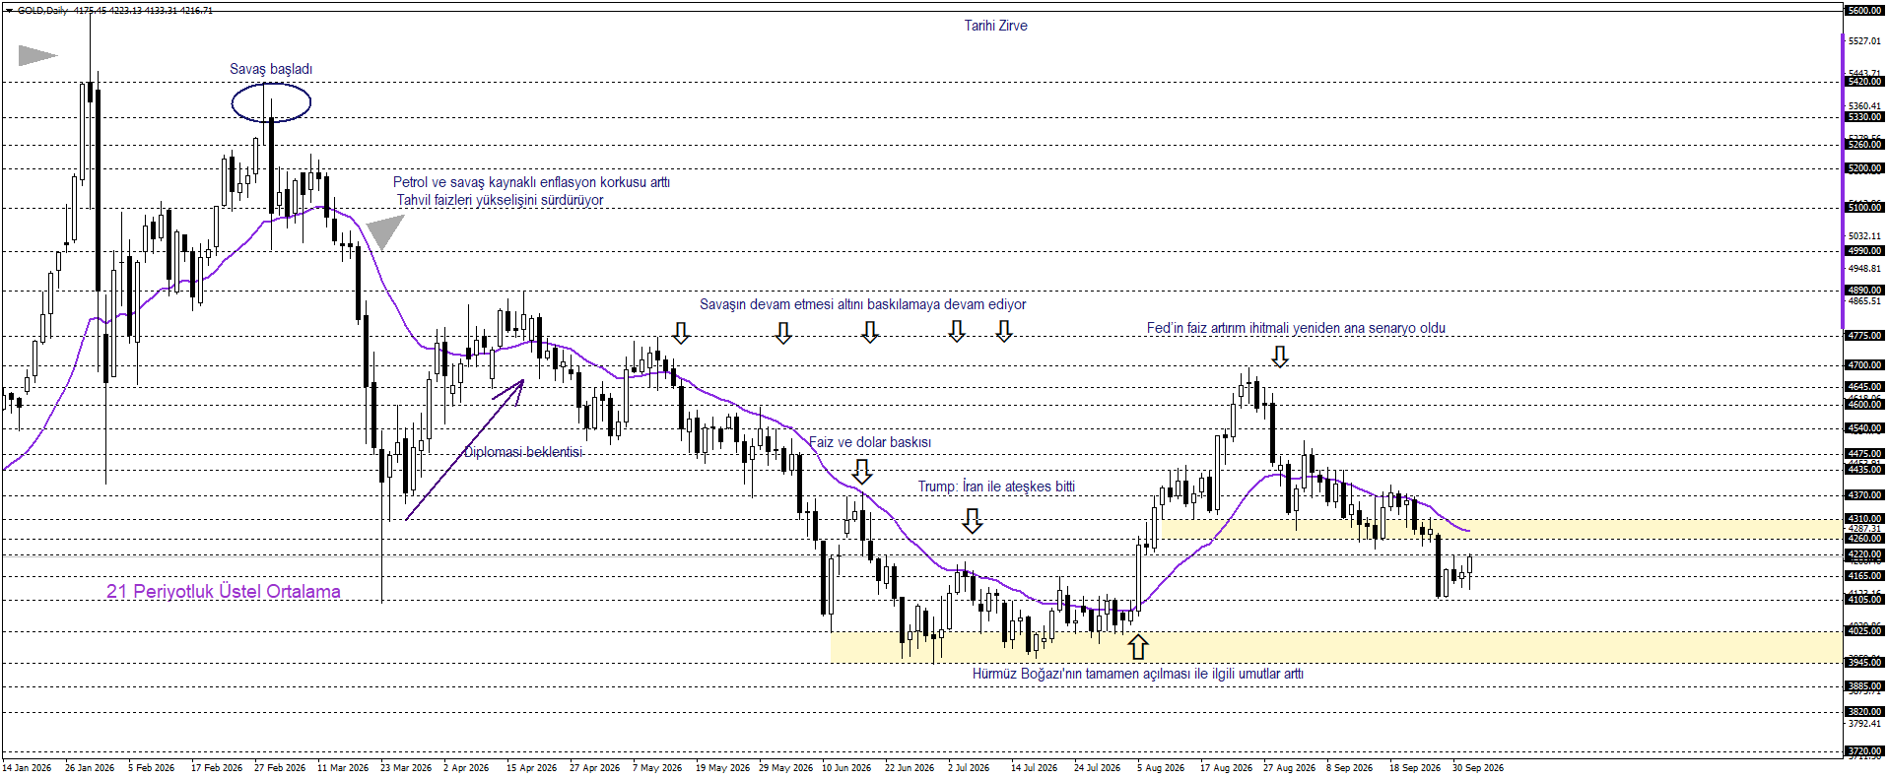Image resolution: width=1888 pixels, height=779 pixels.
Task: Select the ellipse around 'Savaş başladı' peak
Action: coord(271,102)
